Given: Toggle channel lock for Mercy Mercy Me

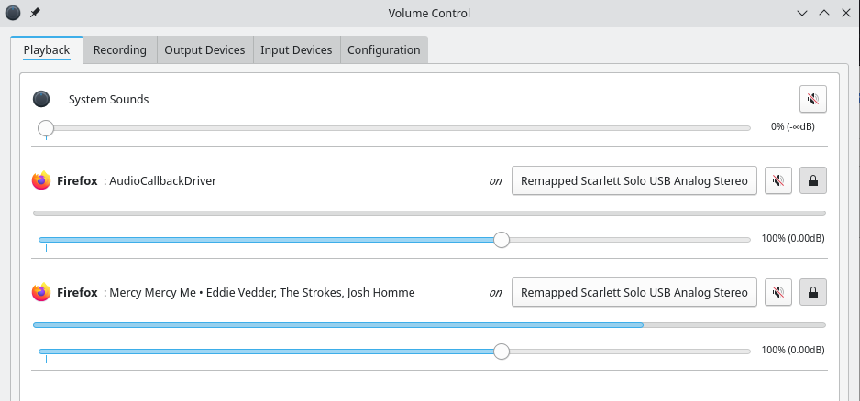Looking at the screenshot, I should tap(812, 293).
